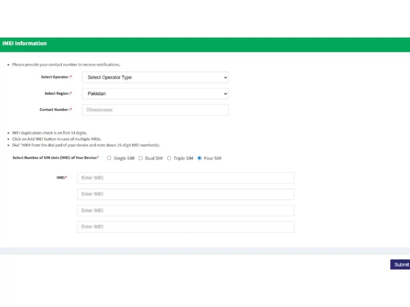Click the first Enter IMEI field

pyautogui.click(x=185, y=178)
